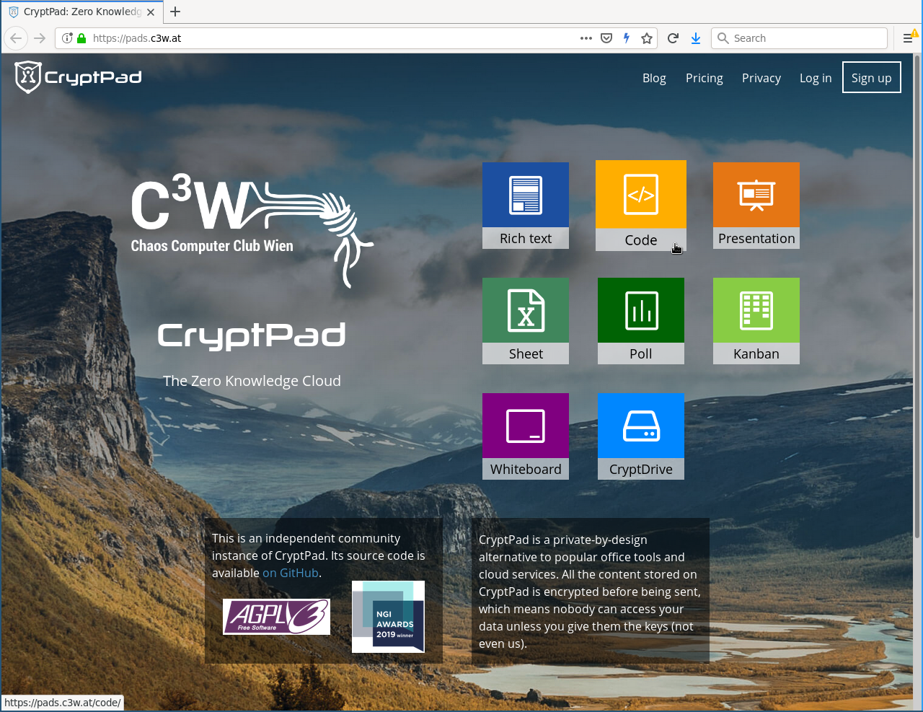The image size is (923, 712).
Task: Click the page vertical scrollbar
Action: tap(917, 296)
